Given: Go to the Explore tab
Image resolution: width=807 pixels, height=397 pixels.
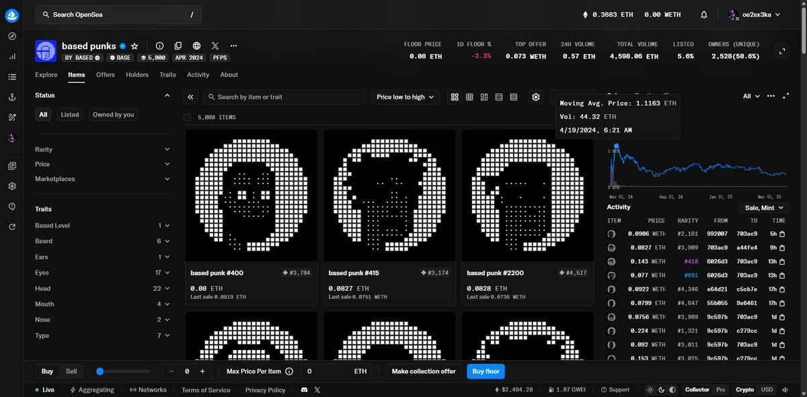Looking at the screenshot, I should (46, 75).
